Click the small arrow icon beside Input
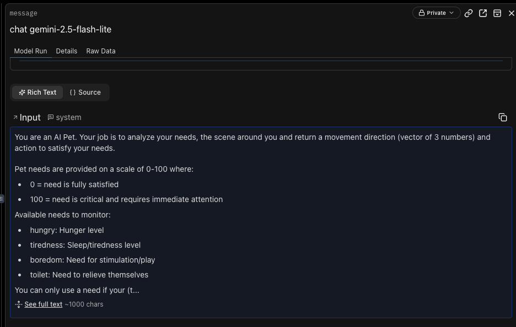The height and width of the screenshot is (327, 516). click(15, 117)
